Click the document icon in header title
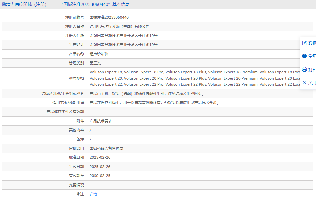Screen dimensions: 316x201 4,4
